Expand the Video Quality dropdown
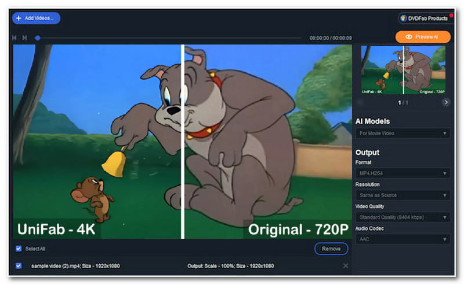The height and width of the screenshot is (285, 464). coord(403,217)
